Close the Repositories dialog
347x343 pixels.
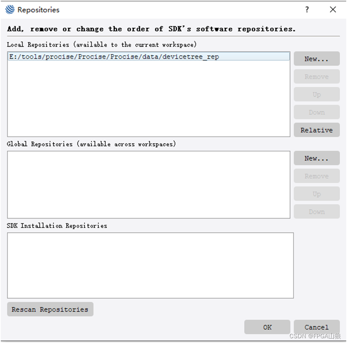point(333,10)
